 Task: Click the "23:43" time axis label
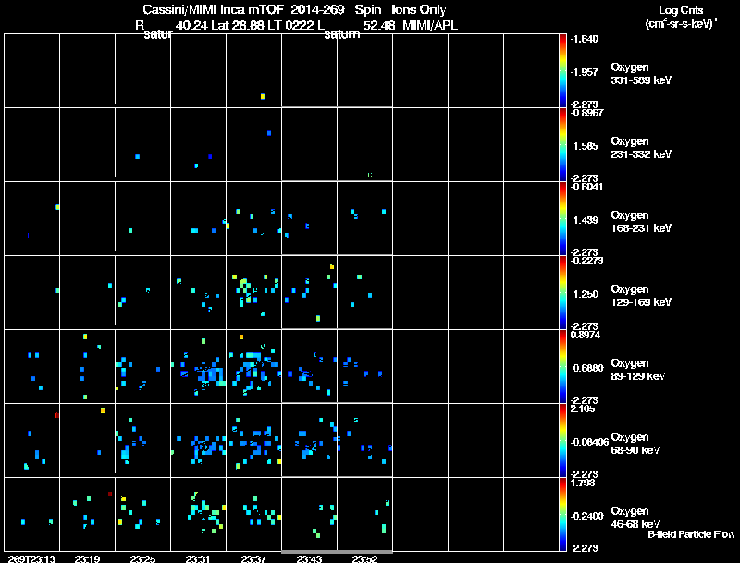(x=309, y=559)
